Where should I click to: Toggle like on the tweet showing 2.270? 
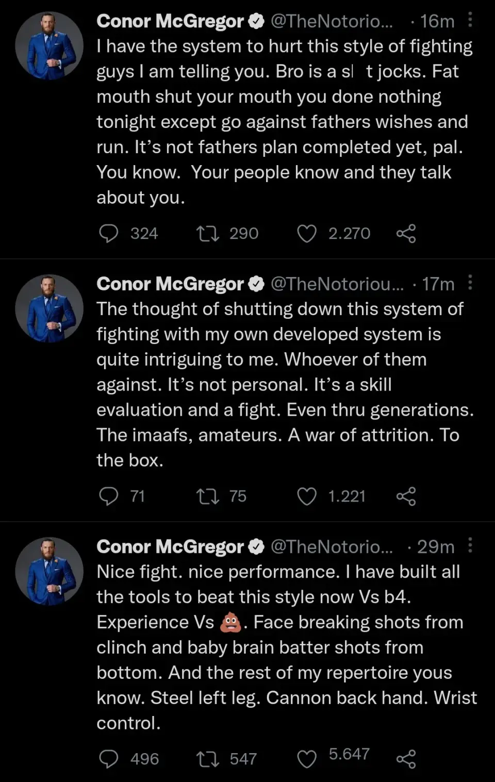coord(307,233)
